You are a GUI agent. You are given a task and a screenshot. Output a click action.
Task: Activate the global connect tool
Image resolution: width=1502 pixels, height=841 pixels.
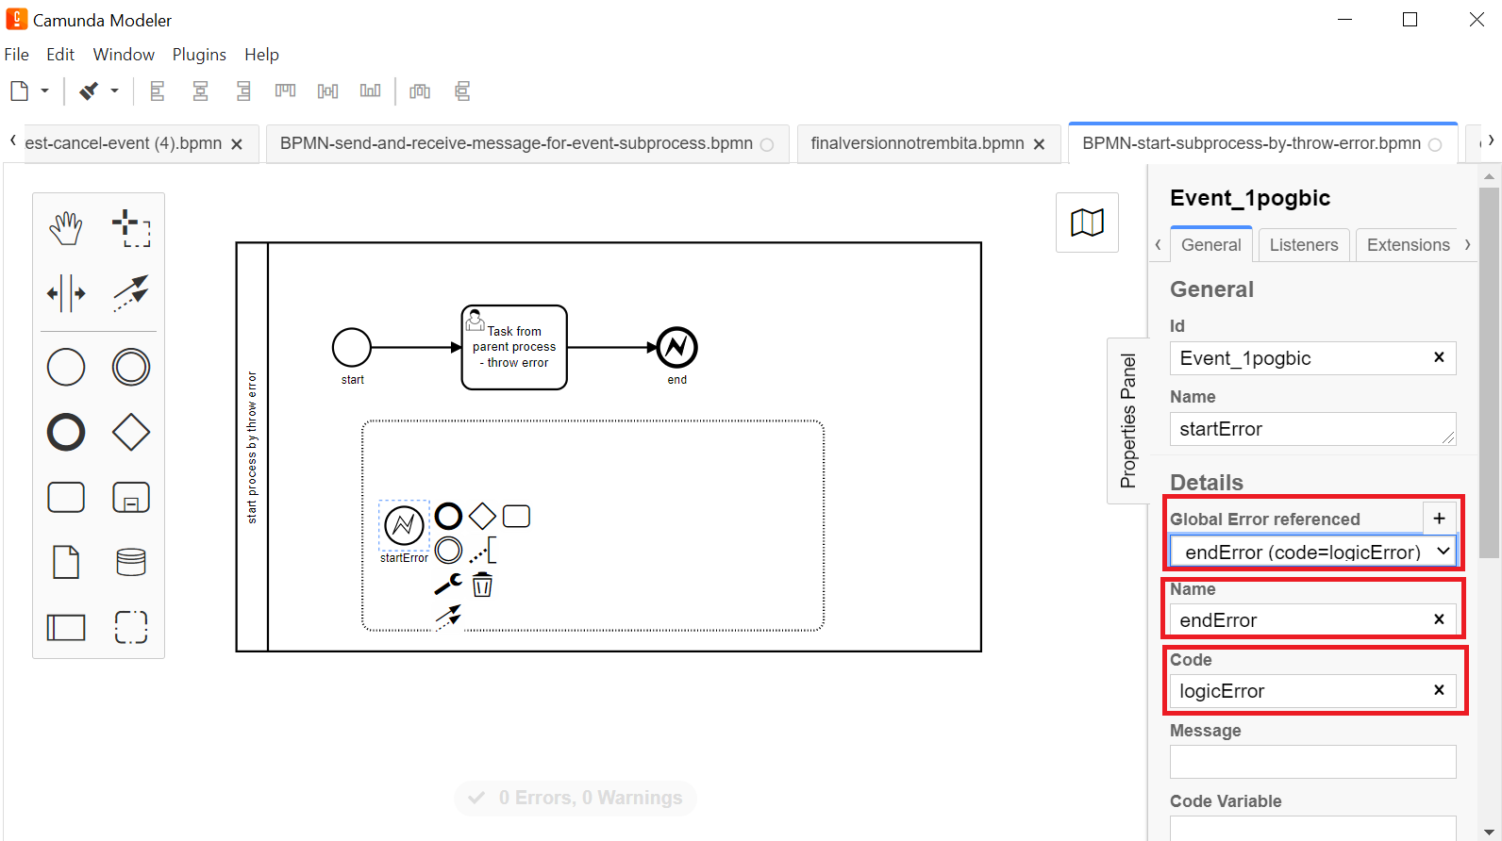point(131,293)
